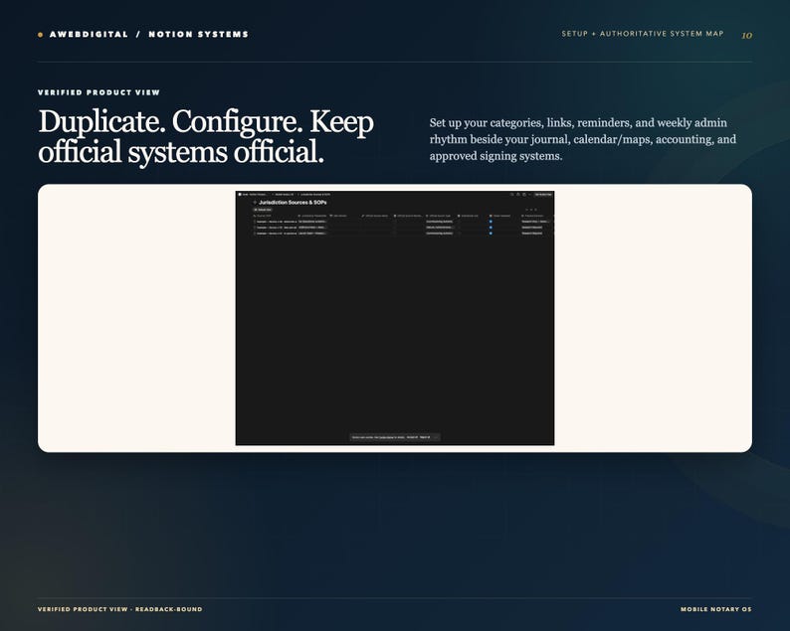Image resolution: width=790 pixels, height=631 pixels.
Task: Toggle the checkbox in the third table row
Action: pos(491,234)
